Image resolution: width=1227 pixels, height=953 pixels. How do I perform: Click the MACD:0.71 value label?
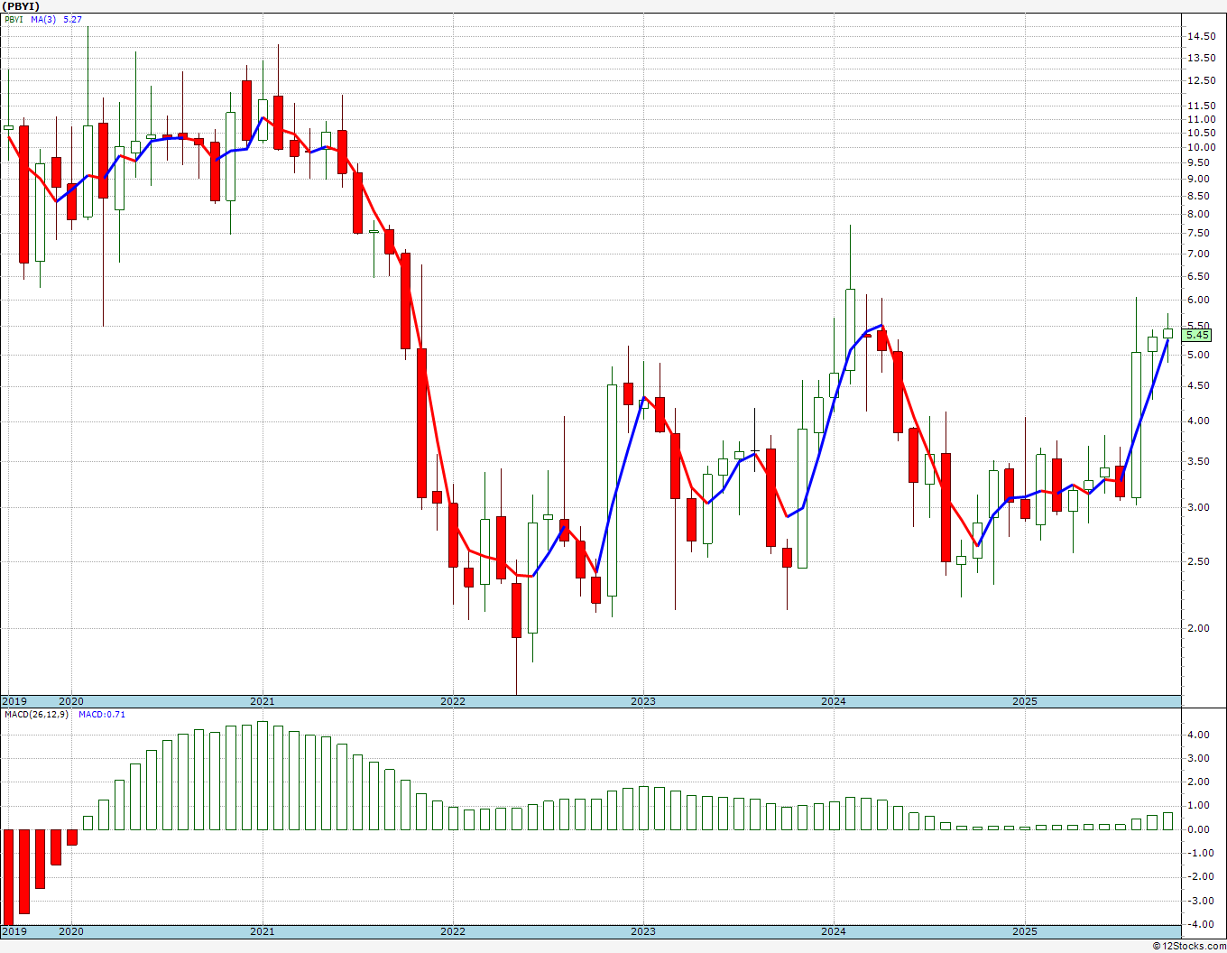tap(102, 715)
